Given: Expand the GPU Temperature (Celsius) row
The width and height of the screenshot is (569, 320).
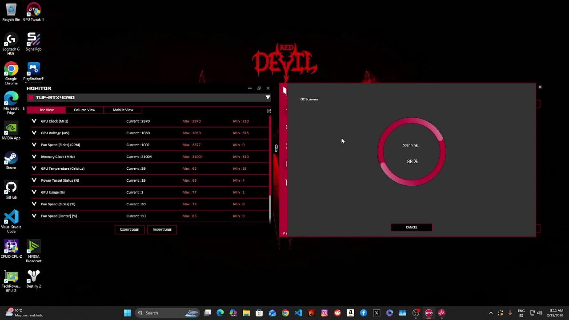Looking at the screenshot, I should tap(34, 168).
